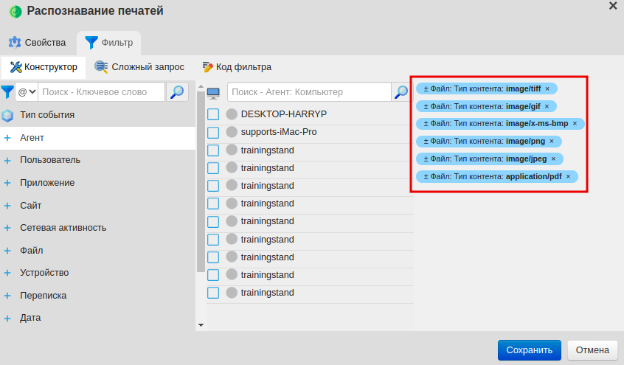624x365 pixels.
Task: Switch to the Свойства tab
Action: click(x=38, y=43)
